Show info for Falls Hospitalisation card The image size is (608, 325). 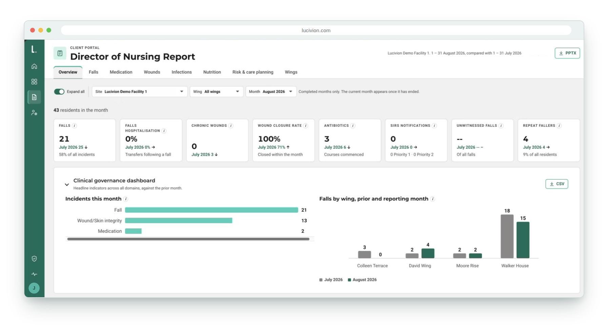point(164,131)
